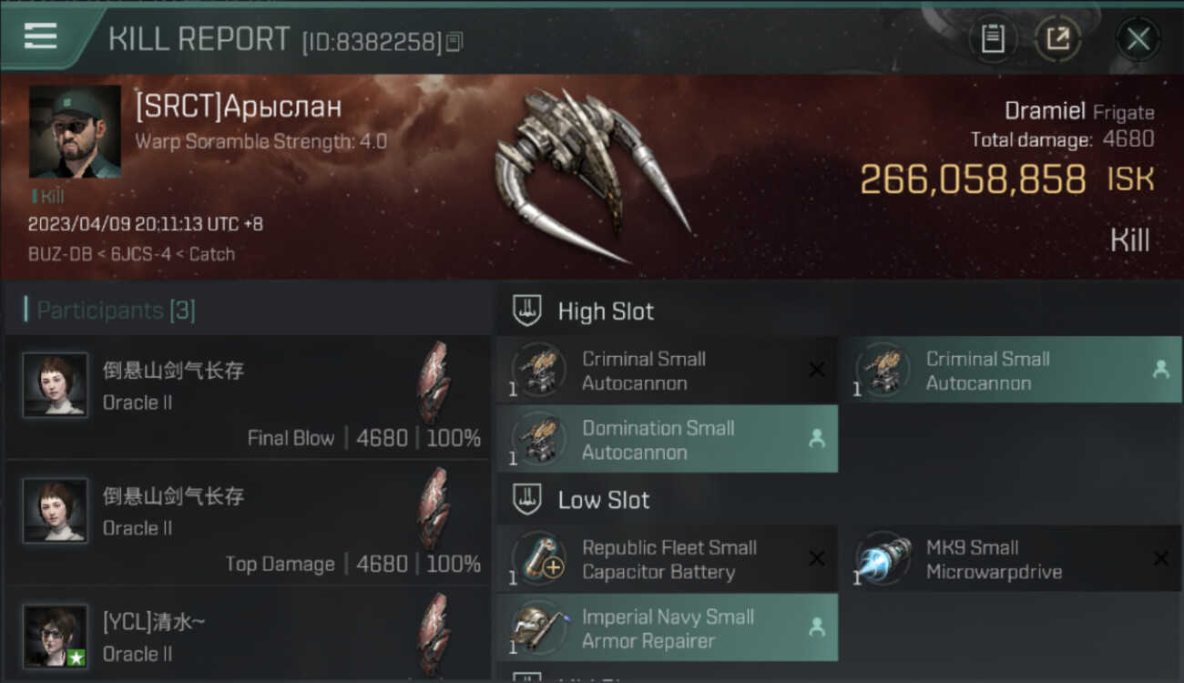Select the Top Damage participant portrait
The image size is (1184, 683).
coord(56,511)
